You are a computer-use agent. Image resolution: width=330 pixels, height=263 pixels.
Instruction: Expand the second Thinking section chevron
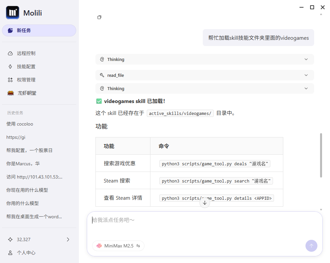pos(306,89)
